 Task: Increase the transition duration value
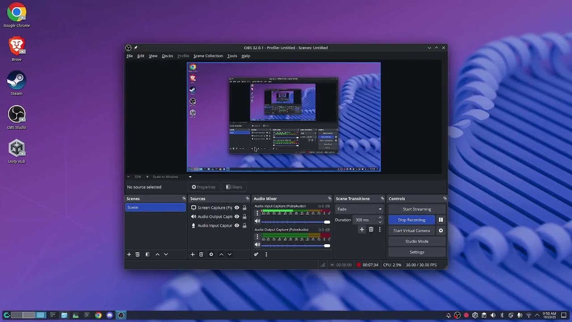pyautogui.click(x=380, y=218)
